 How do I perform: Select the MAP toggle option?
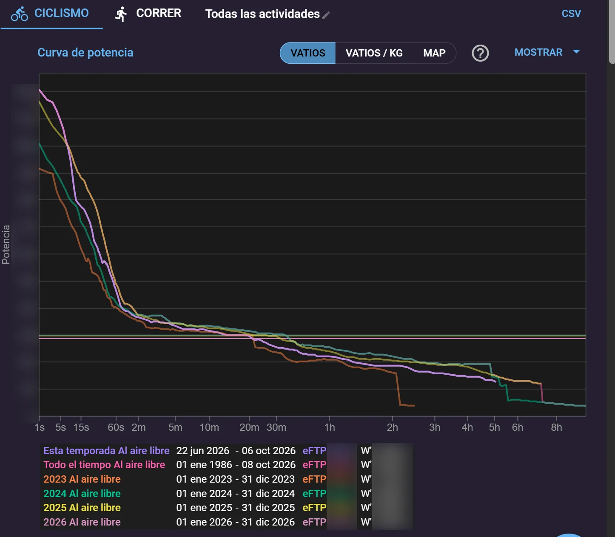[434, 53]
